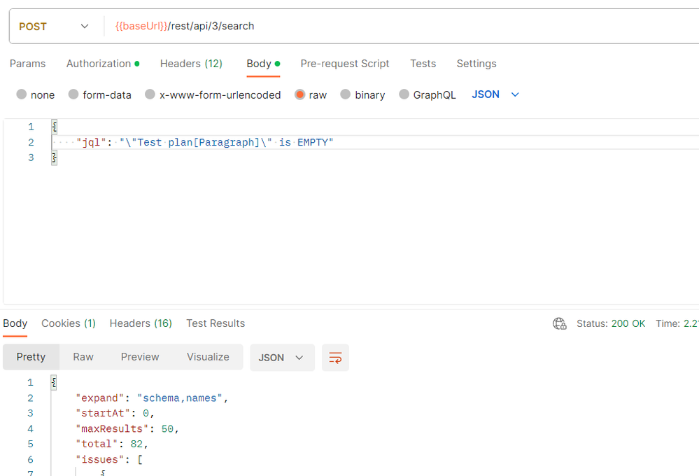Open the request body JSON type dropdown
The width and height of the screenshot is (699, 476).
tap(495, 94)
